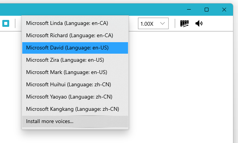238x143 pixels.
Task: Choose Microsoft David en-US voice
Action: (x=75, y=48)
